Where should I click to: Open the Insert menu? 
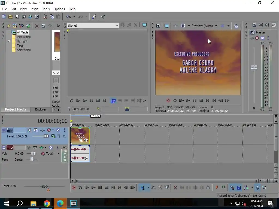point(34,9)
